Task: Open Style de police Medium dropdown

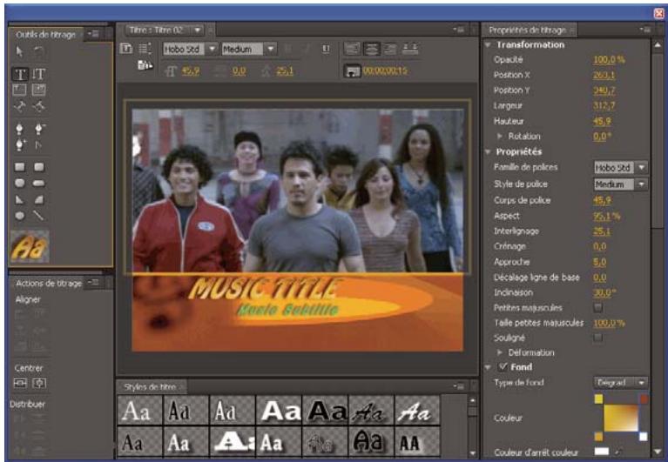Action: click(x=621, y=184)
